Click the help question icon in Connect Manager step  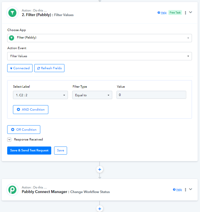[x=174, y=190]
